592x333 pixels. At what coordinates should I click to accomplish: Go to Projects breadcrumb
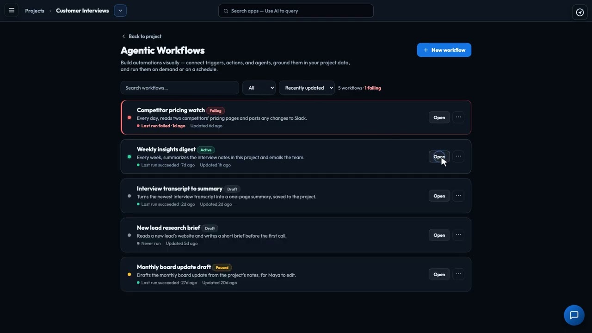(x=35, y=11)
